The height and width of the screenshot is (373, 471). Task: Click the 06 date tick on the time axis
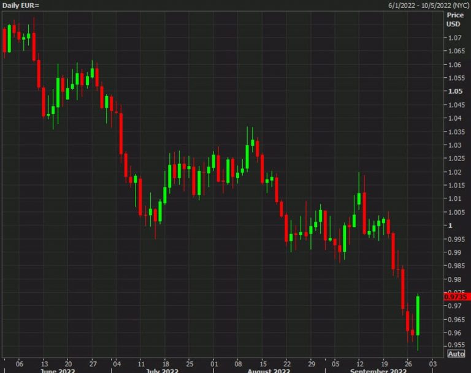tap(20, 362)
